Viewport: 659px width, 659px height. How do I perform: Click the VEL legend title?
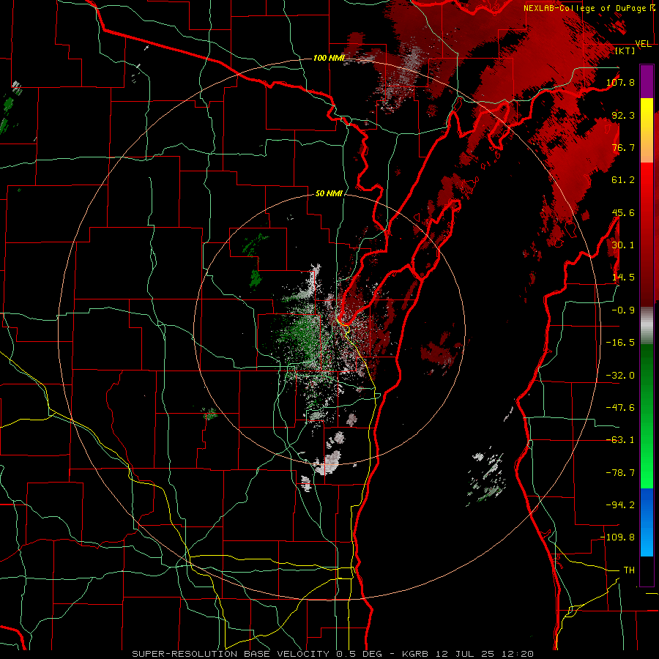pyautogui.click(x=644, y=44)
